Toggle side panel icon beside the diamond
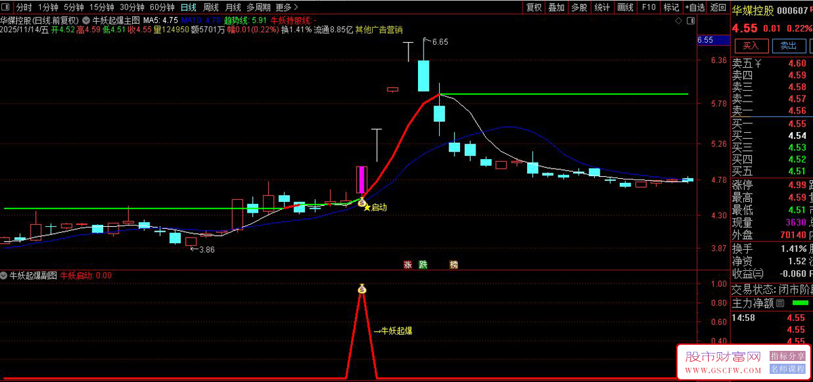The height and width of the screenshot is (382, 813). [690, 20]
